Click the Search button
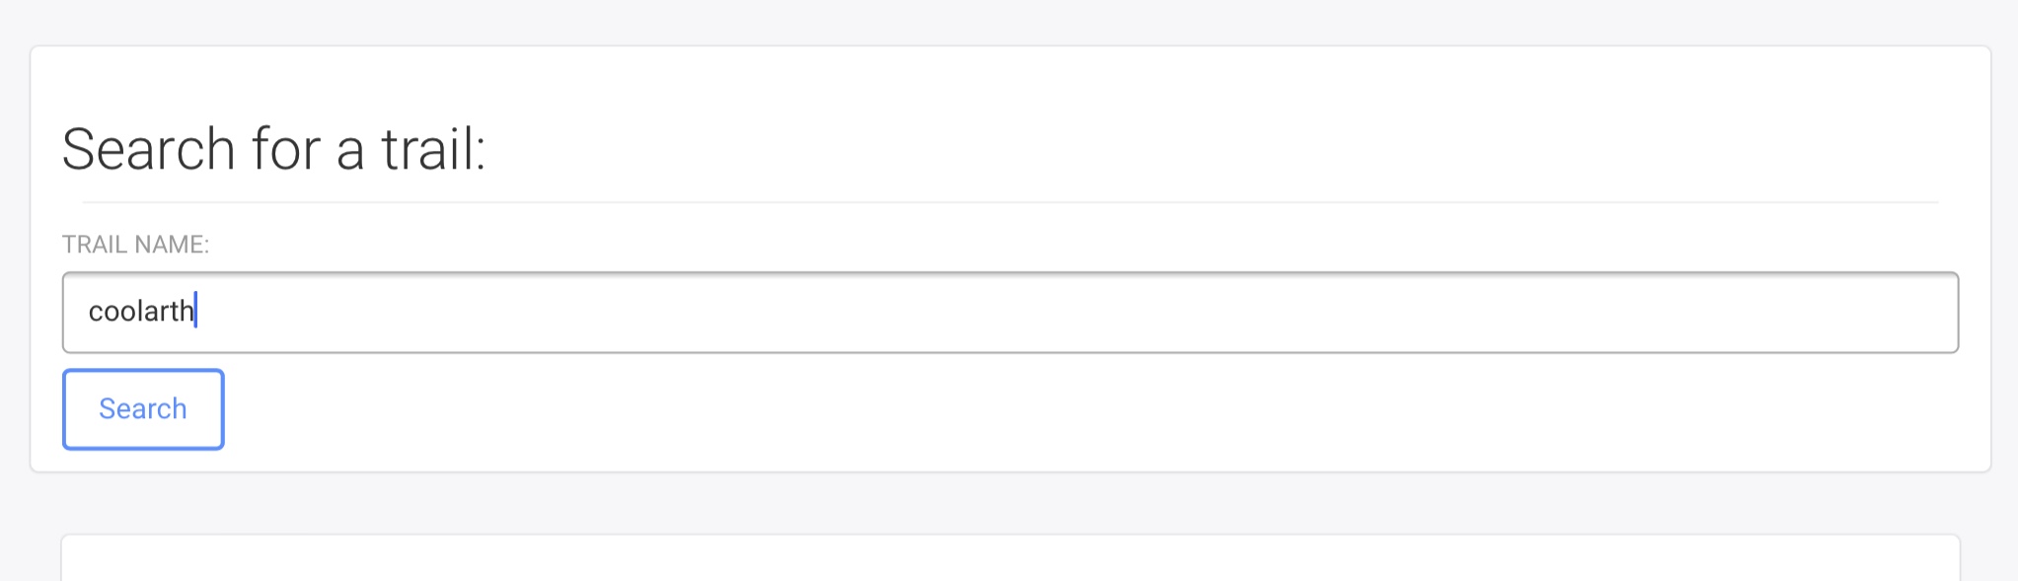 [x=143, y=409]
